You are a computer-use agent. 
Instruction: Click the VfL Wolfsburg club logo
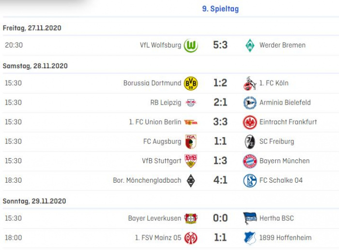191,46
